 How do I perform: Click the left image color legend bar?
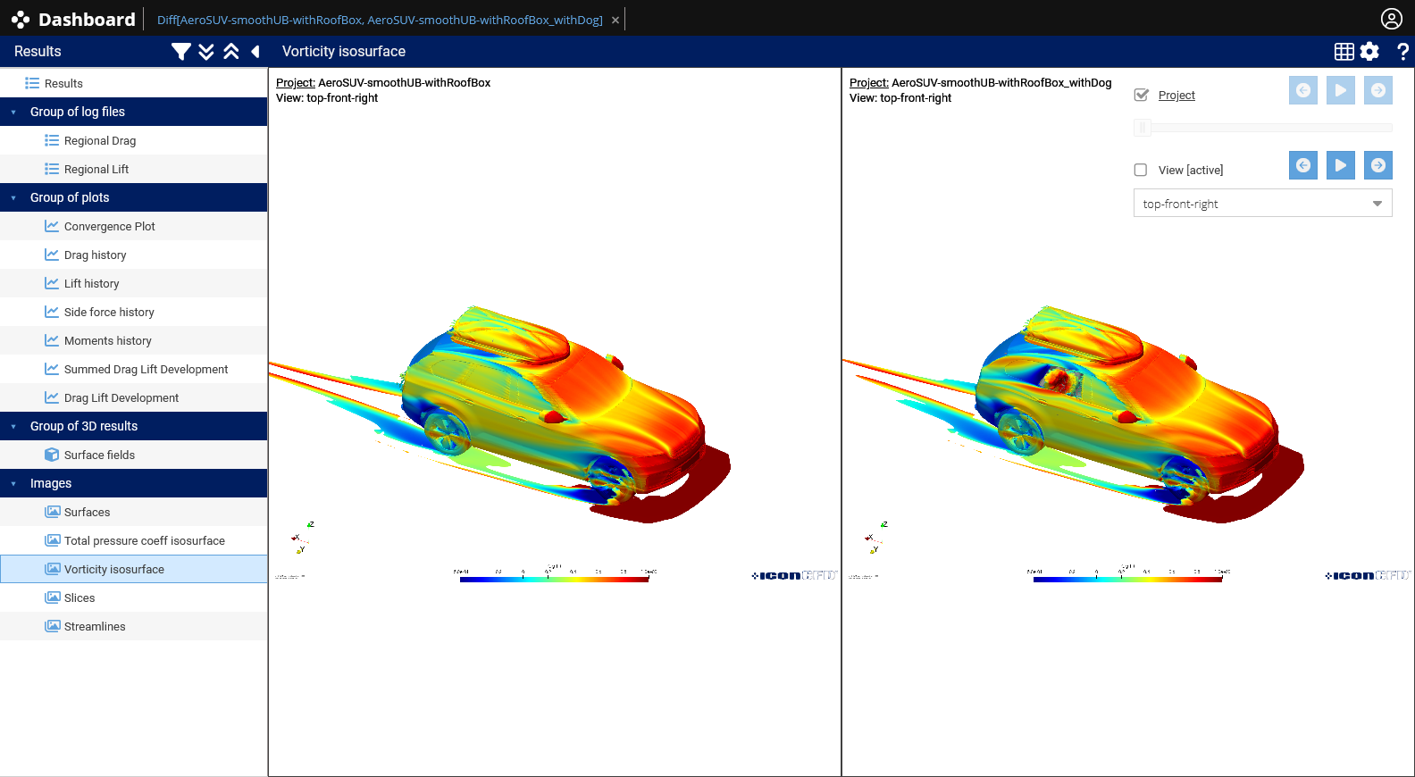pyautogui.click(x=554, y=580)
